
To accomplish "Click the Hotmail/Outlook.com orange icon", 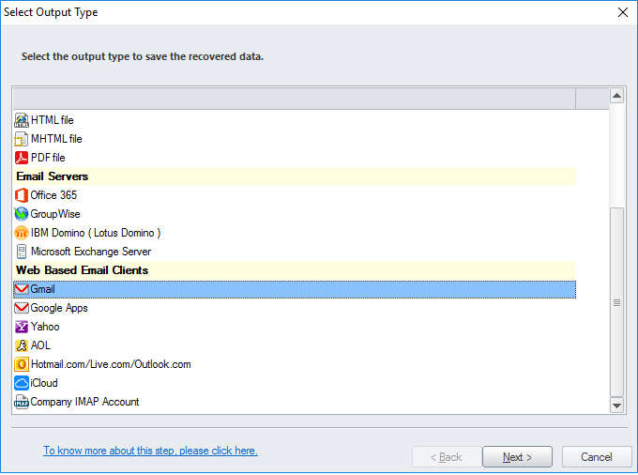I will click(22, 364).
